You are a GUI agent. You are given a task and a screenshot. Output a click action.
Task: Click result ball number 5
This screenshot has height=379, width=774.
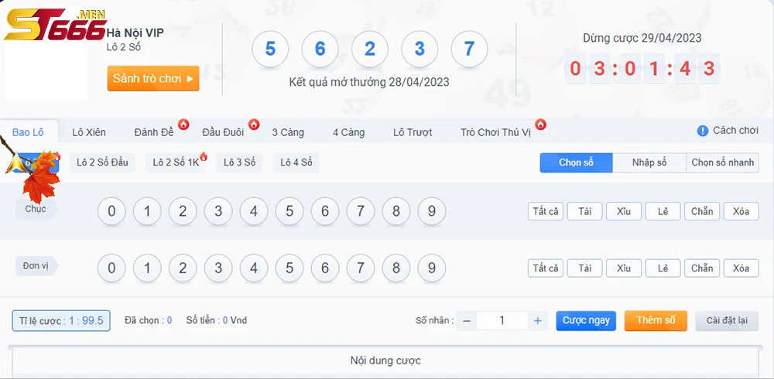pos(270,49)
